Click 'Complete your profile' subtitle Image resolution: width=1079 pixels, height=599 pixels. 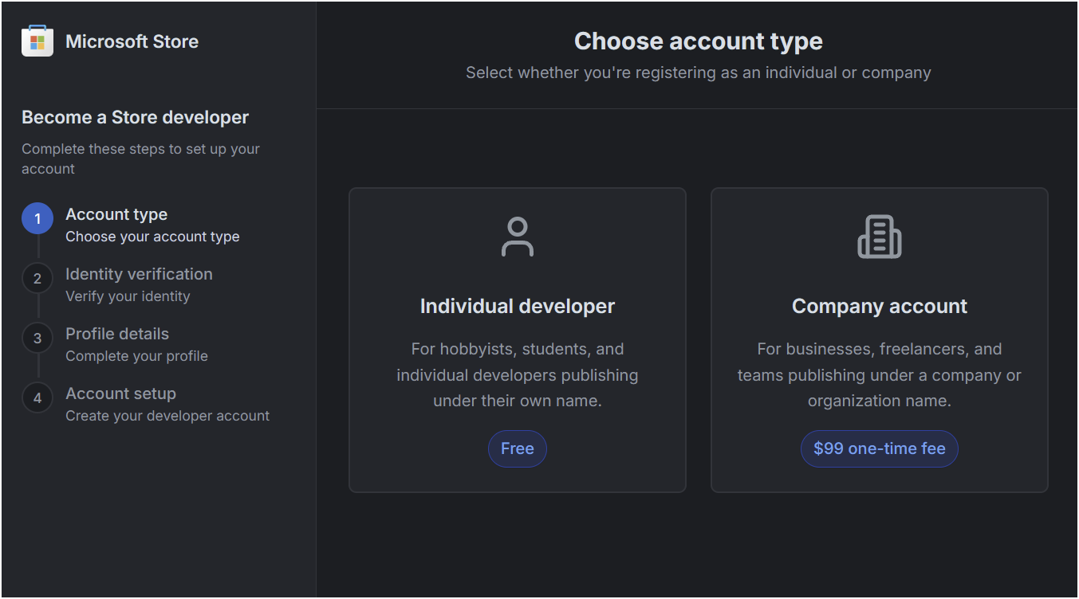[x=136, y=356]
